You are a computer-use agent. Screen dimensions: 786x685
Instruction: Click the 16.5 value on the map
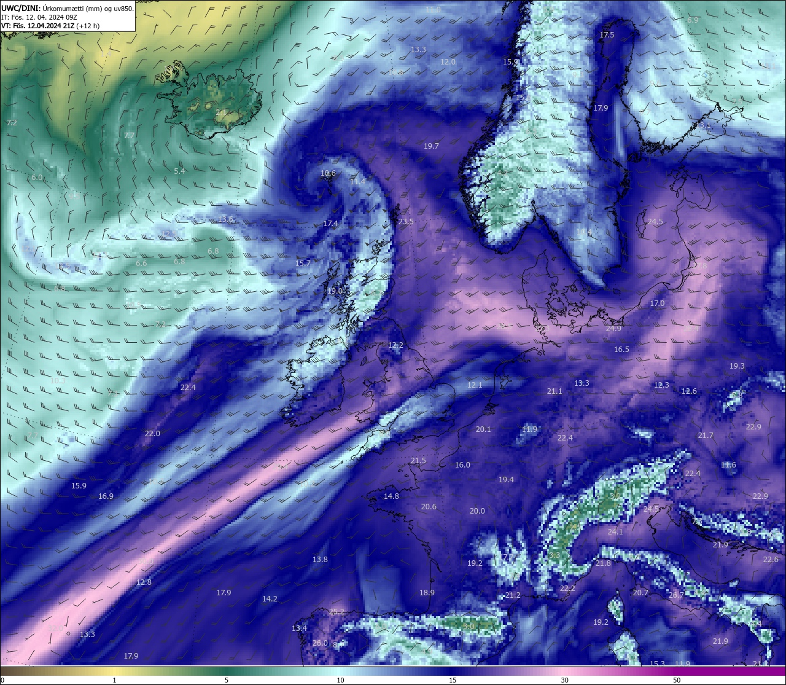click(622, 350)
